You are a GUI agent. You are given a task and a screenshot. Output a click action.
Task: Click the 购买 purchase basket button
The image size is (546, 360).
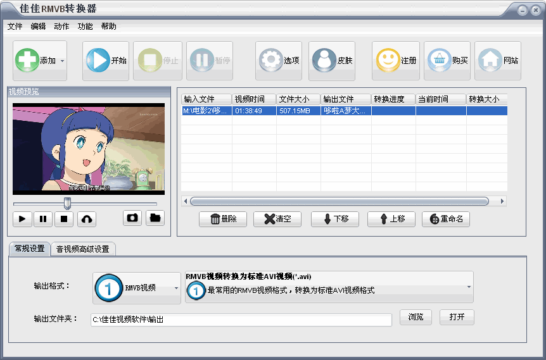tap(447, 61)
